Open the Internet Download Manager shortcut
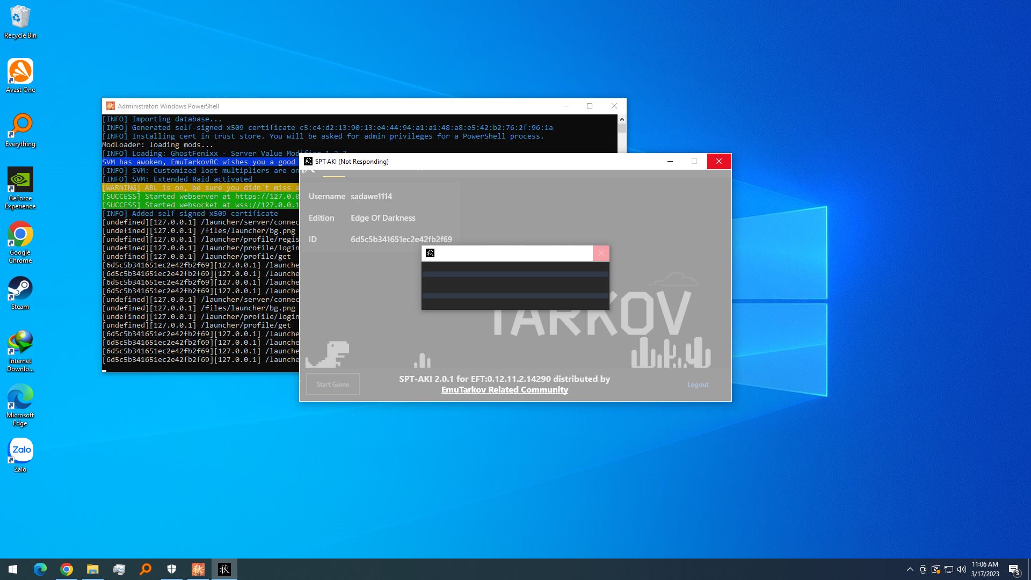This screenshot has width=1031, height=580. pyautogui.click(x=20, y=350)
